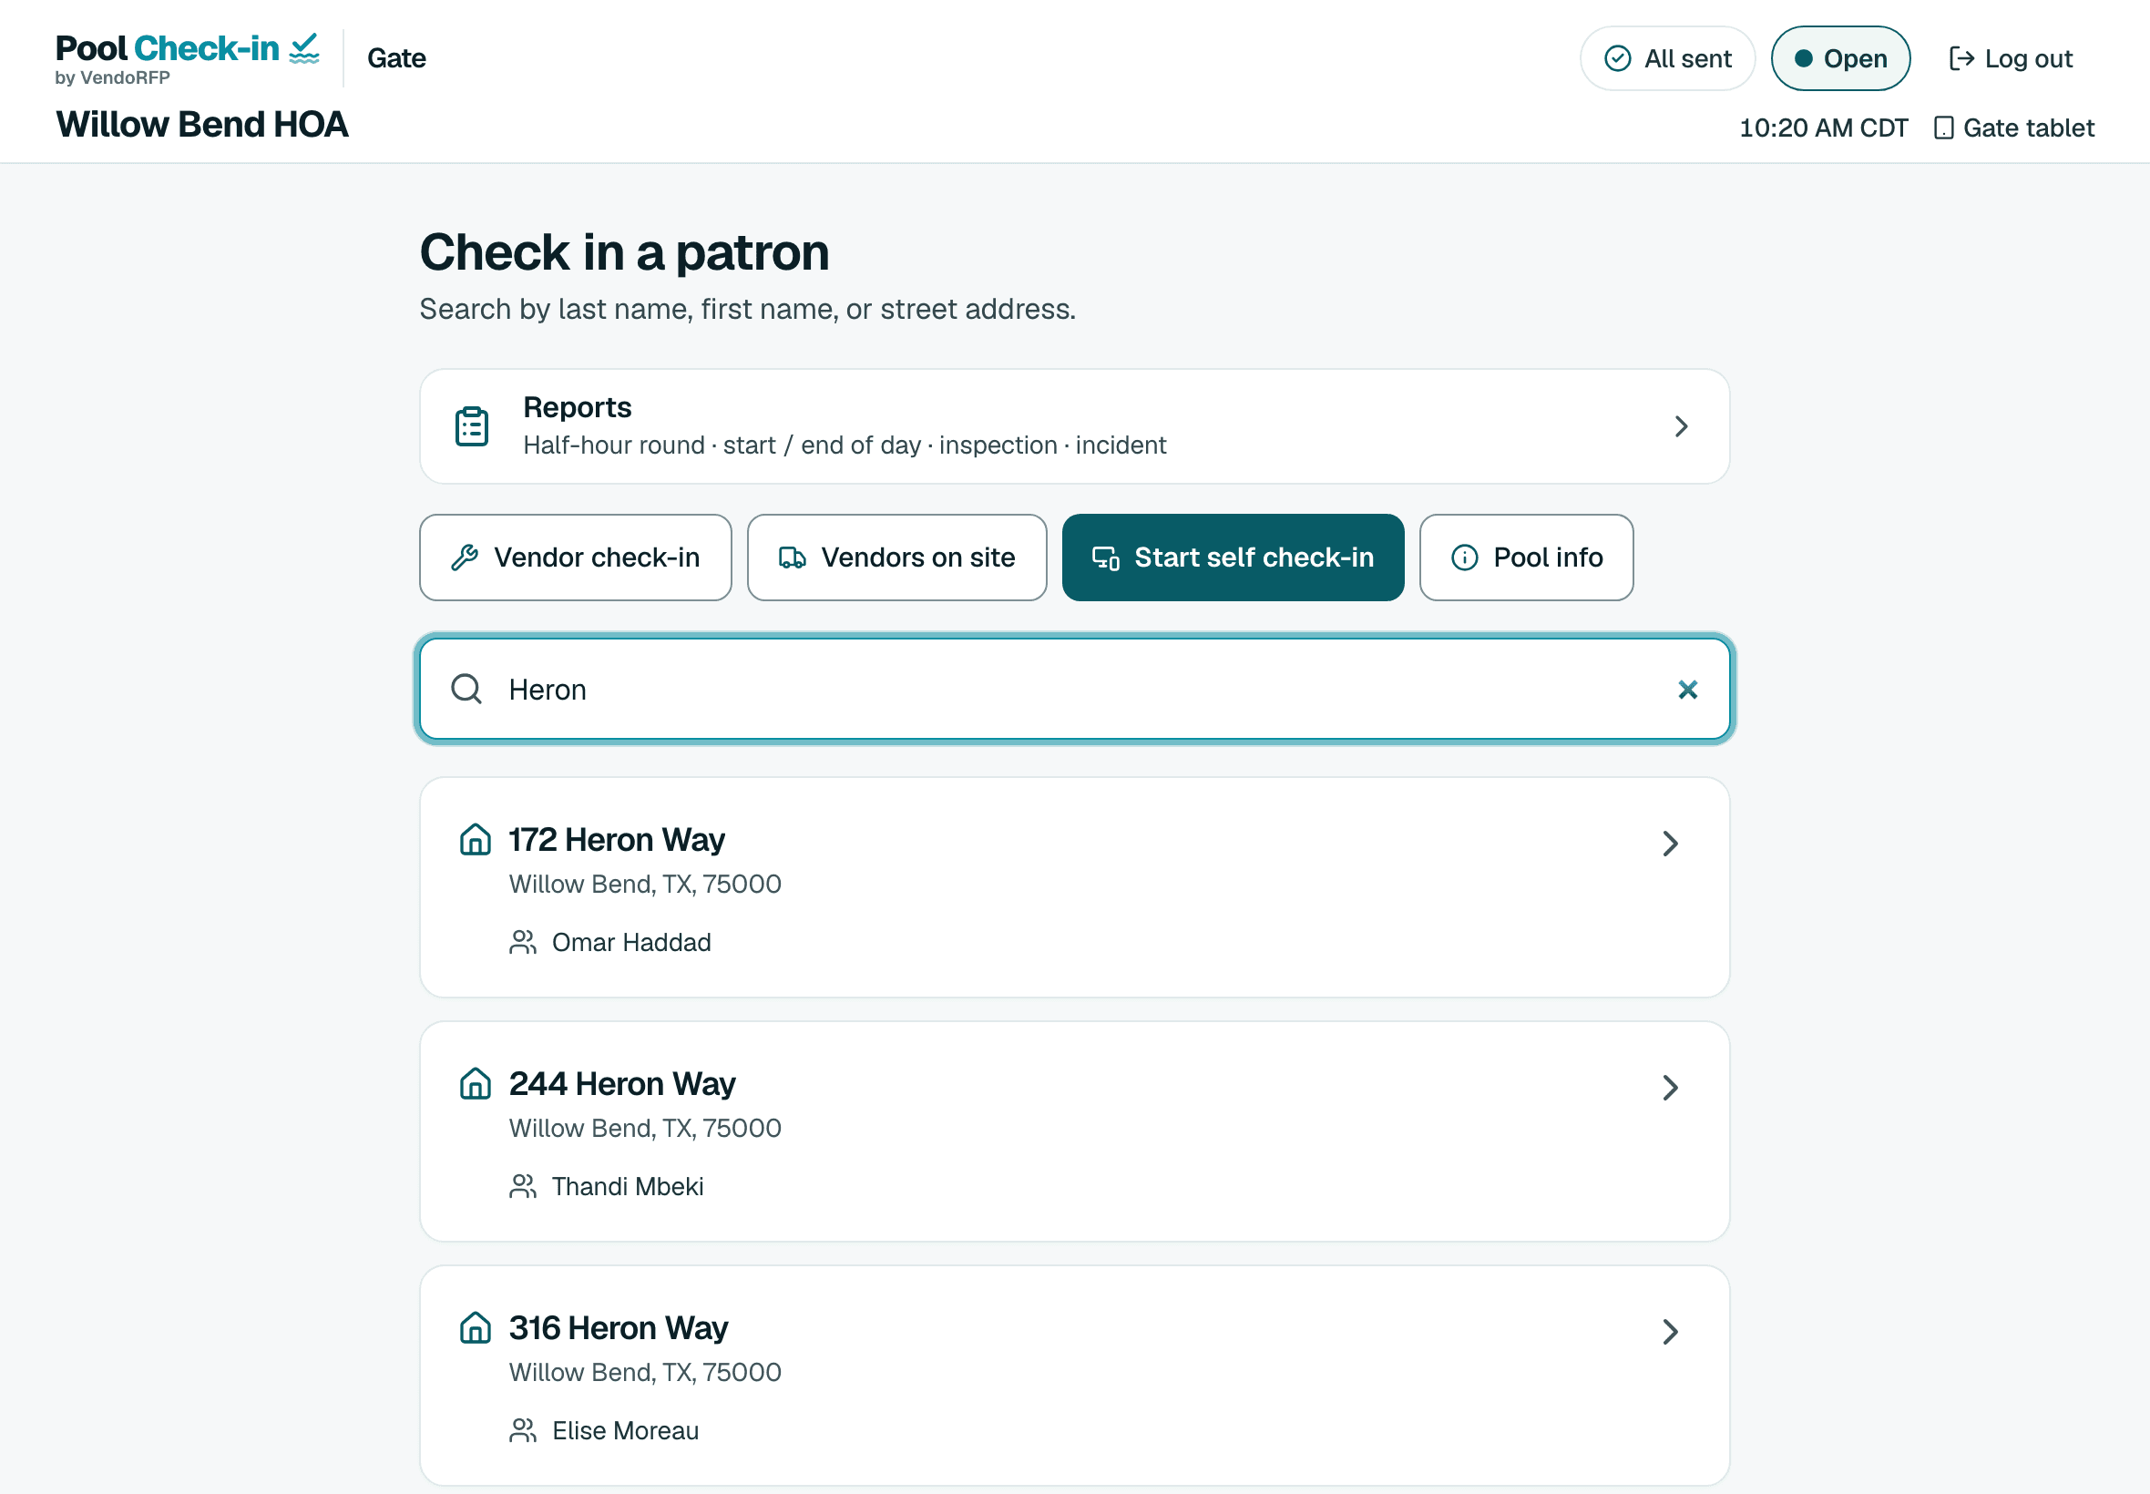This screenshot has height=1494, width=2150.
Task: Click the Reports card title
Action: (577, 407)
